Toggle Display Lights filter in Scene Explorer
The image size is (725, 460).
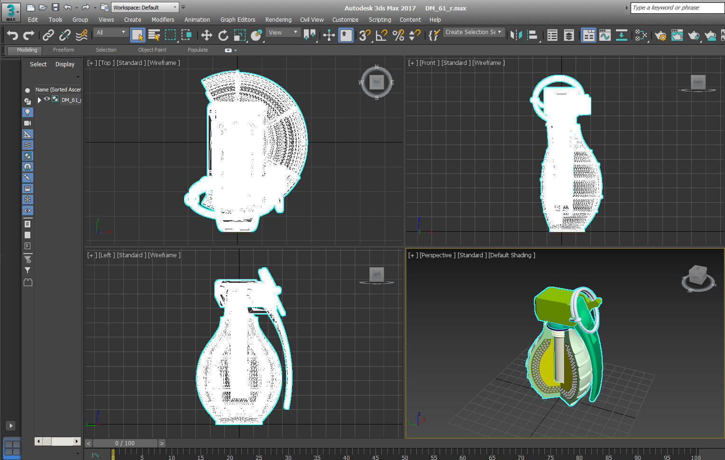[28, 112]
